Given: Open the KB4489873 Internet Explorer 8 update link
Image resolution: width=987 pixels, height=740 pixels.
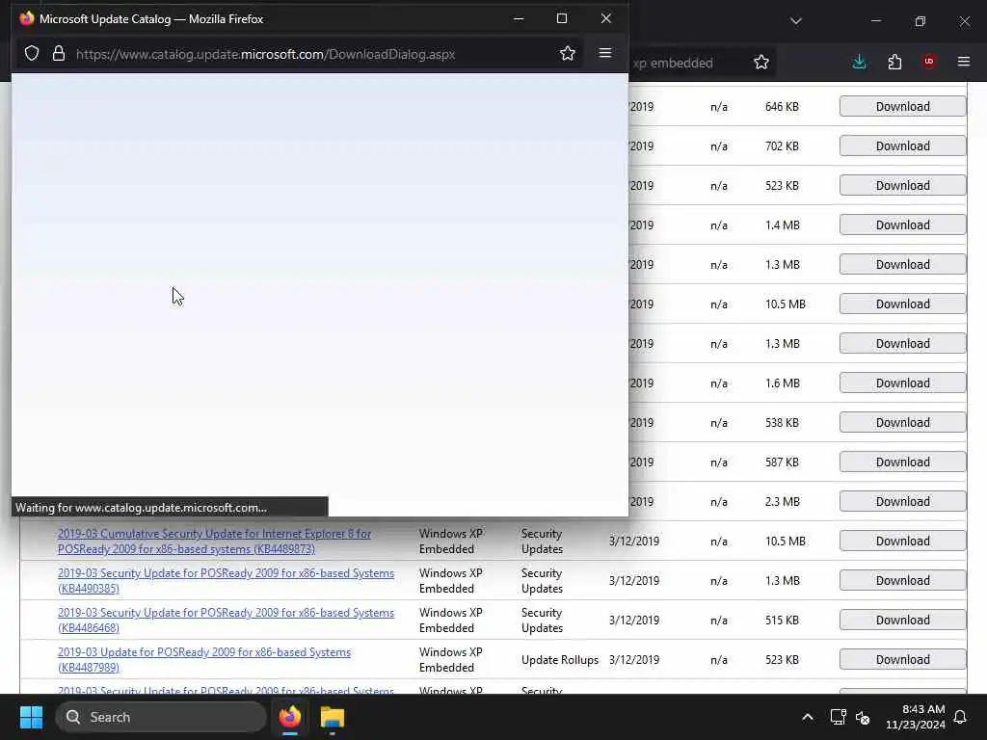Looking at the screenshot, I should click(x=214, y=542).
